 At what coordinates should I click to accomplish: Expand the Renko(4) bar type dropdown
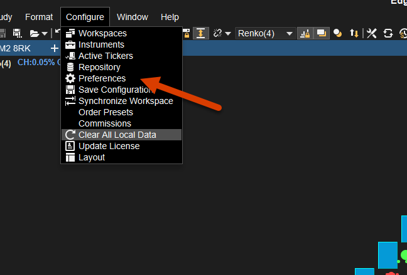pos(289,33)
